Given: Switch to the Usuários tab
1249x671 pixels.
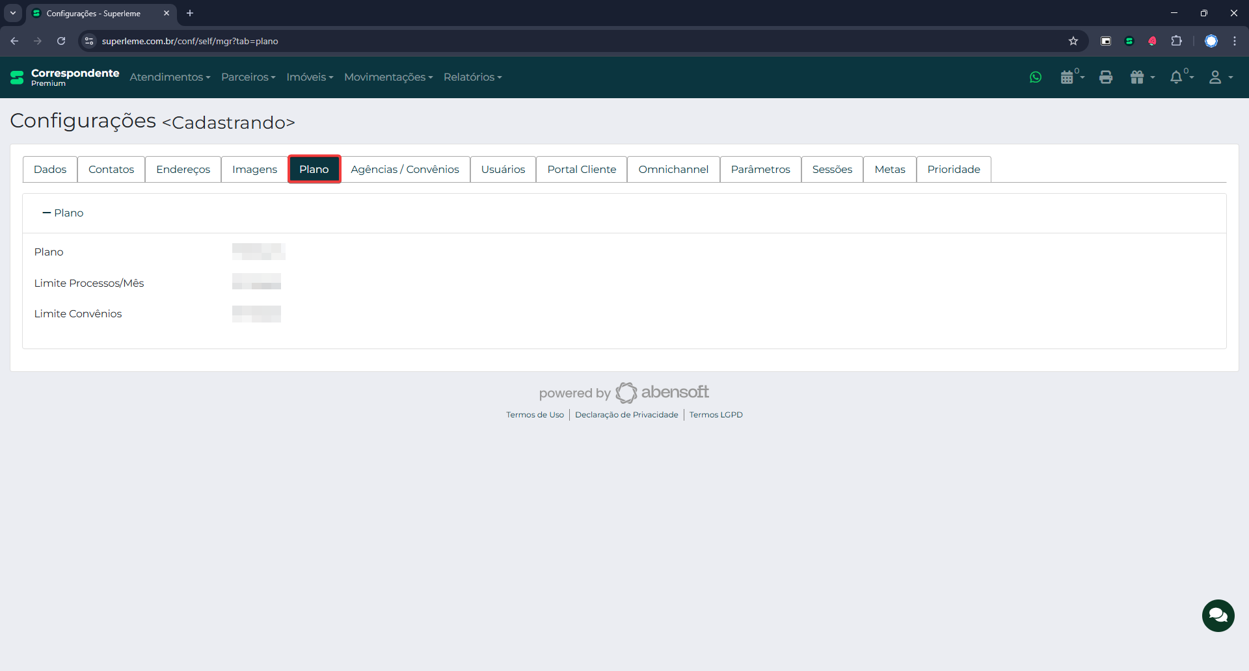Looking at the screenshot, I should pyautogui.click(x=503, y=170).
